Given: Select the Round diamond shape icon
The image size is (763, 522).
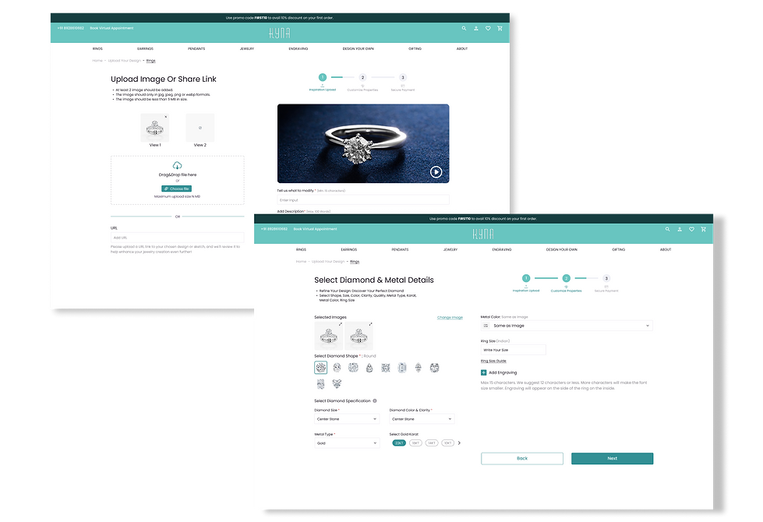Looking at the screenshot, I should (x=320, y=368).
